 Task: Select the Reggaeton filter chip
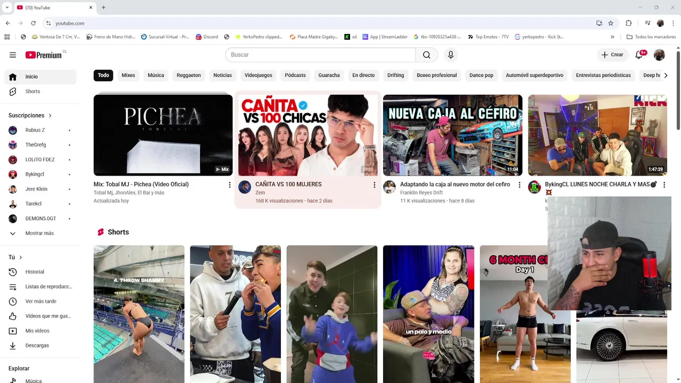click(189, 75)
